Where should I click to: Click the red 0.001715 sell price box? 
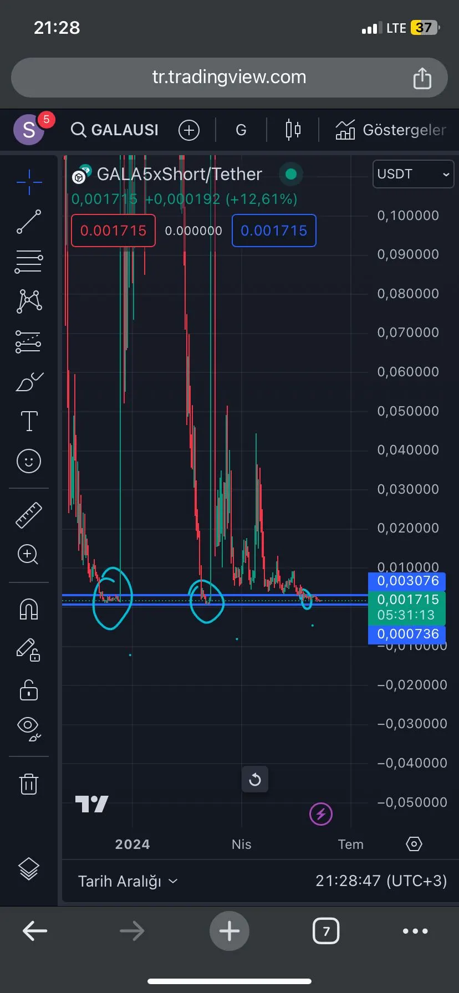(113, 231)
